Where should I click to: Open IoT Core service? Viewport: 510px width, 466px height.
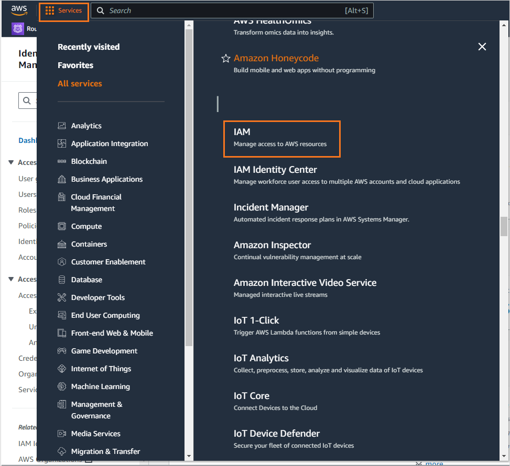(252, 396)
